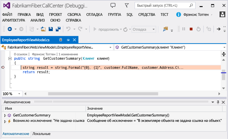Click the refresh browser icon
This screenshot has height=139, width=228.
(x=126, y=29)
